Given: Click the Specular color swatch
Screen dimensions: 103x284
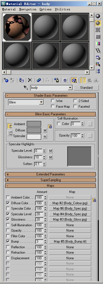Looking at the screenshot, I should (x=34, y=136).
